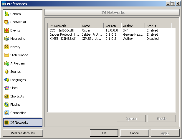
Task: Open the Languages page
Action: (x=18, y=80)
